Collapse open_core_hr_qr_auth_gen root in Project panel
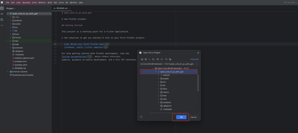298x133 pixels. point(8,14)
